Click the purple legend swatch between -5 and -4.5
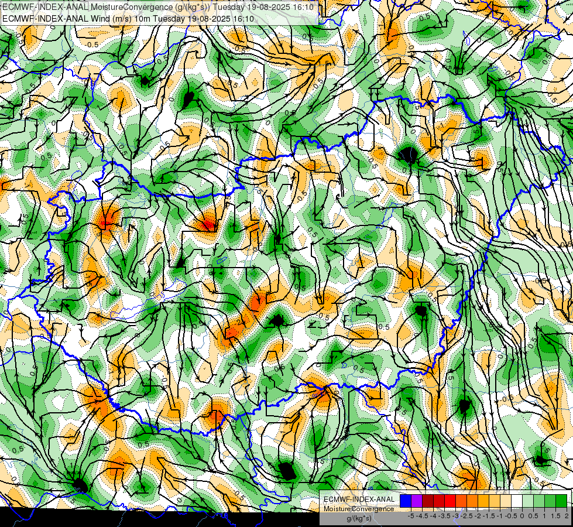 coord(417,501)
